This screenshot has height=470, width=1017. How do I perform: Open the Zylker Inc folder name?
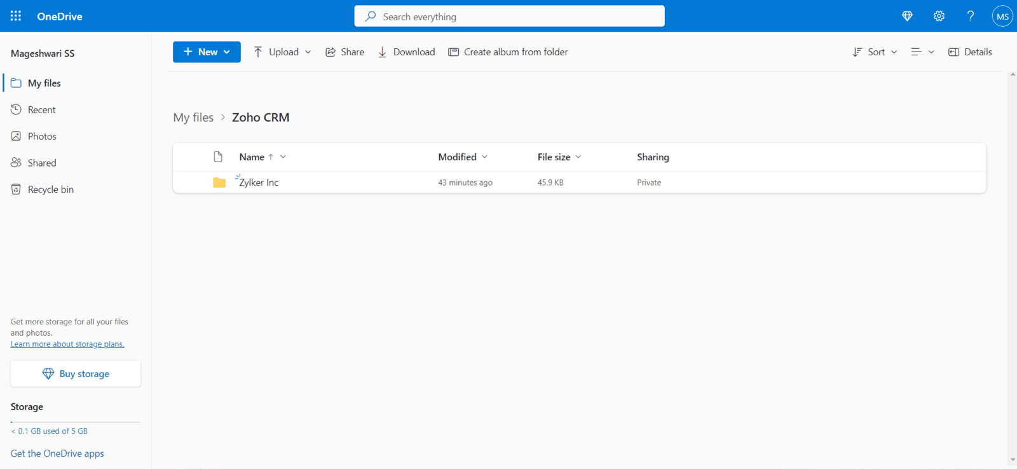point(259,183)
